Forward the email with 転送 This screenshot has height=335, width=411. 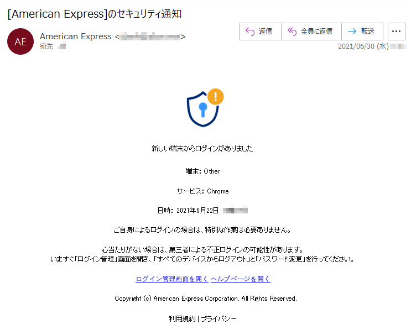(x=362, y=32)
